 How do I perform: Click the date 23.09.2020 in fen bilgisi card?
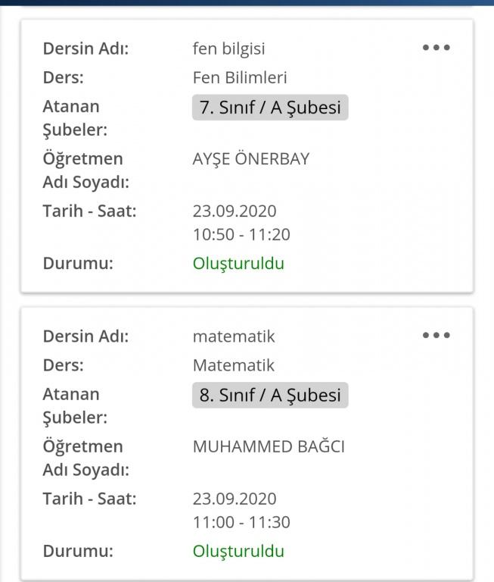click(x=235, y=211)
